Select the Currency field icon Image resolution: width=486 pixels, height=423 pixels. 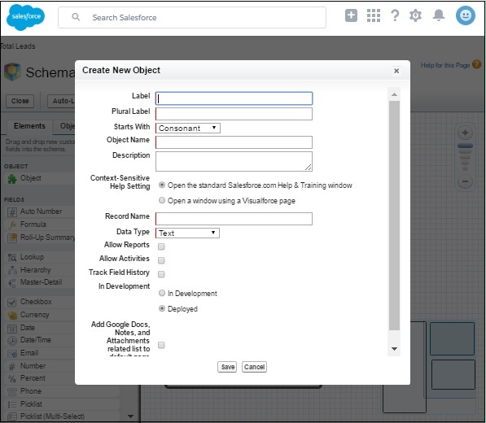pyautogui.click(x=12, y=316)
